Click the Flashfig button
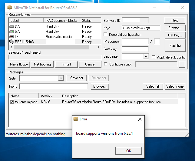This screenshot has width=195, height=161. point(175,45)
